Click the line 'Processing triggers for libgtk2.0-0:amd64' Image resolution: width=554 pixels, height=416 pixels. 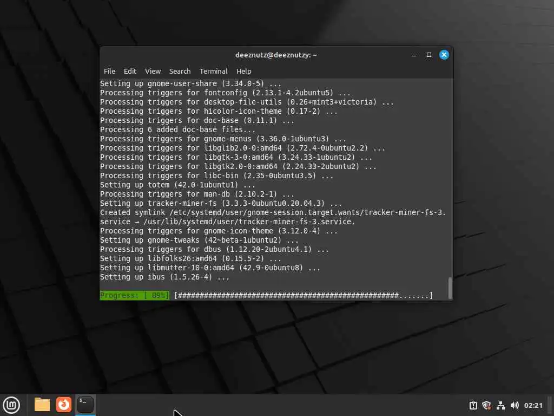pos(238,166)
